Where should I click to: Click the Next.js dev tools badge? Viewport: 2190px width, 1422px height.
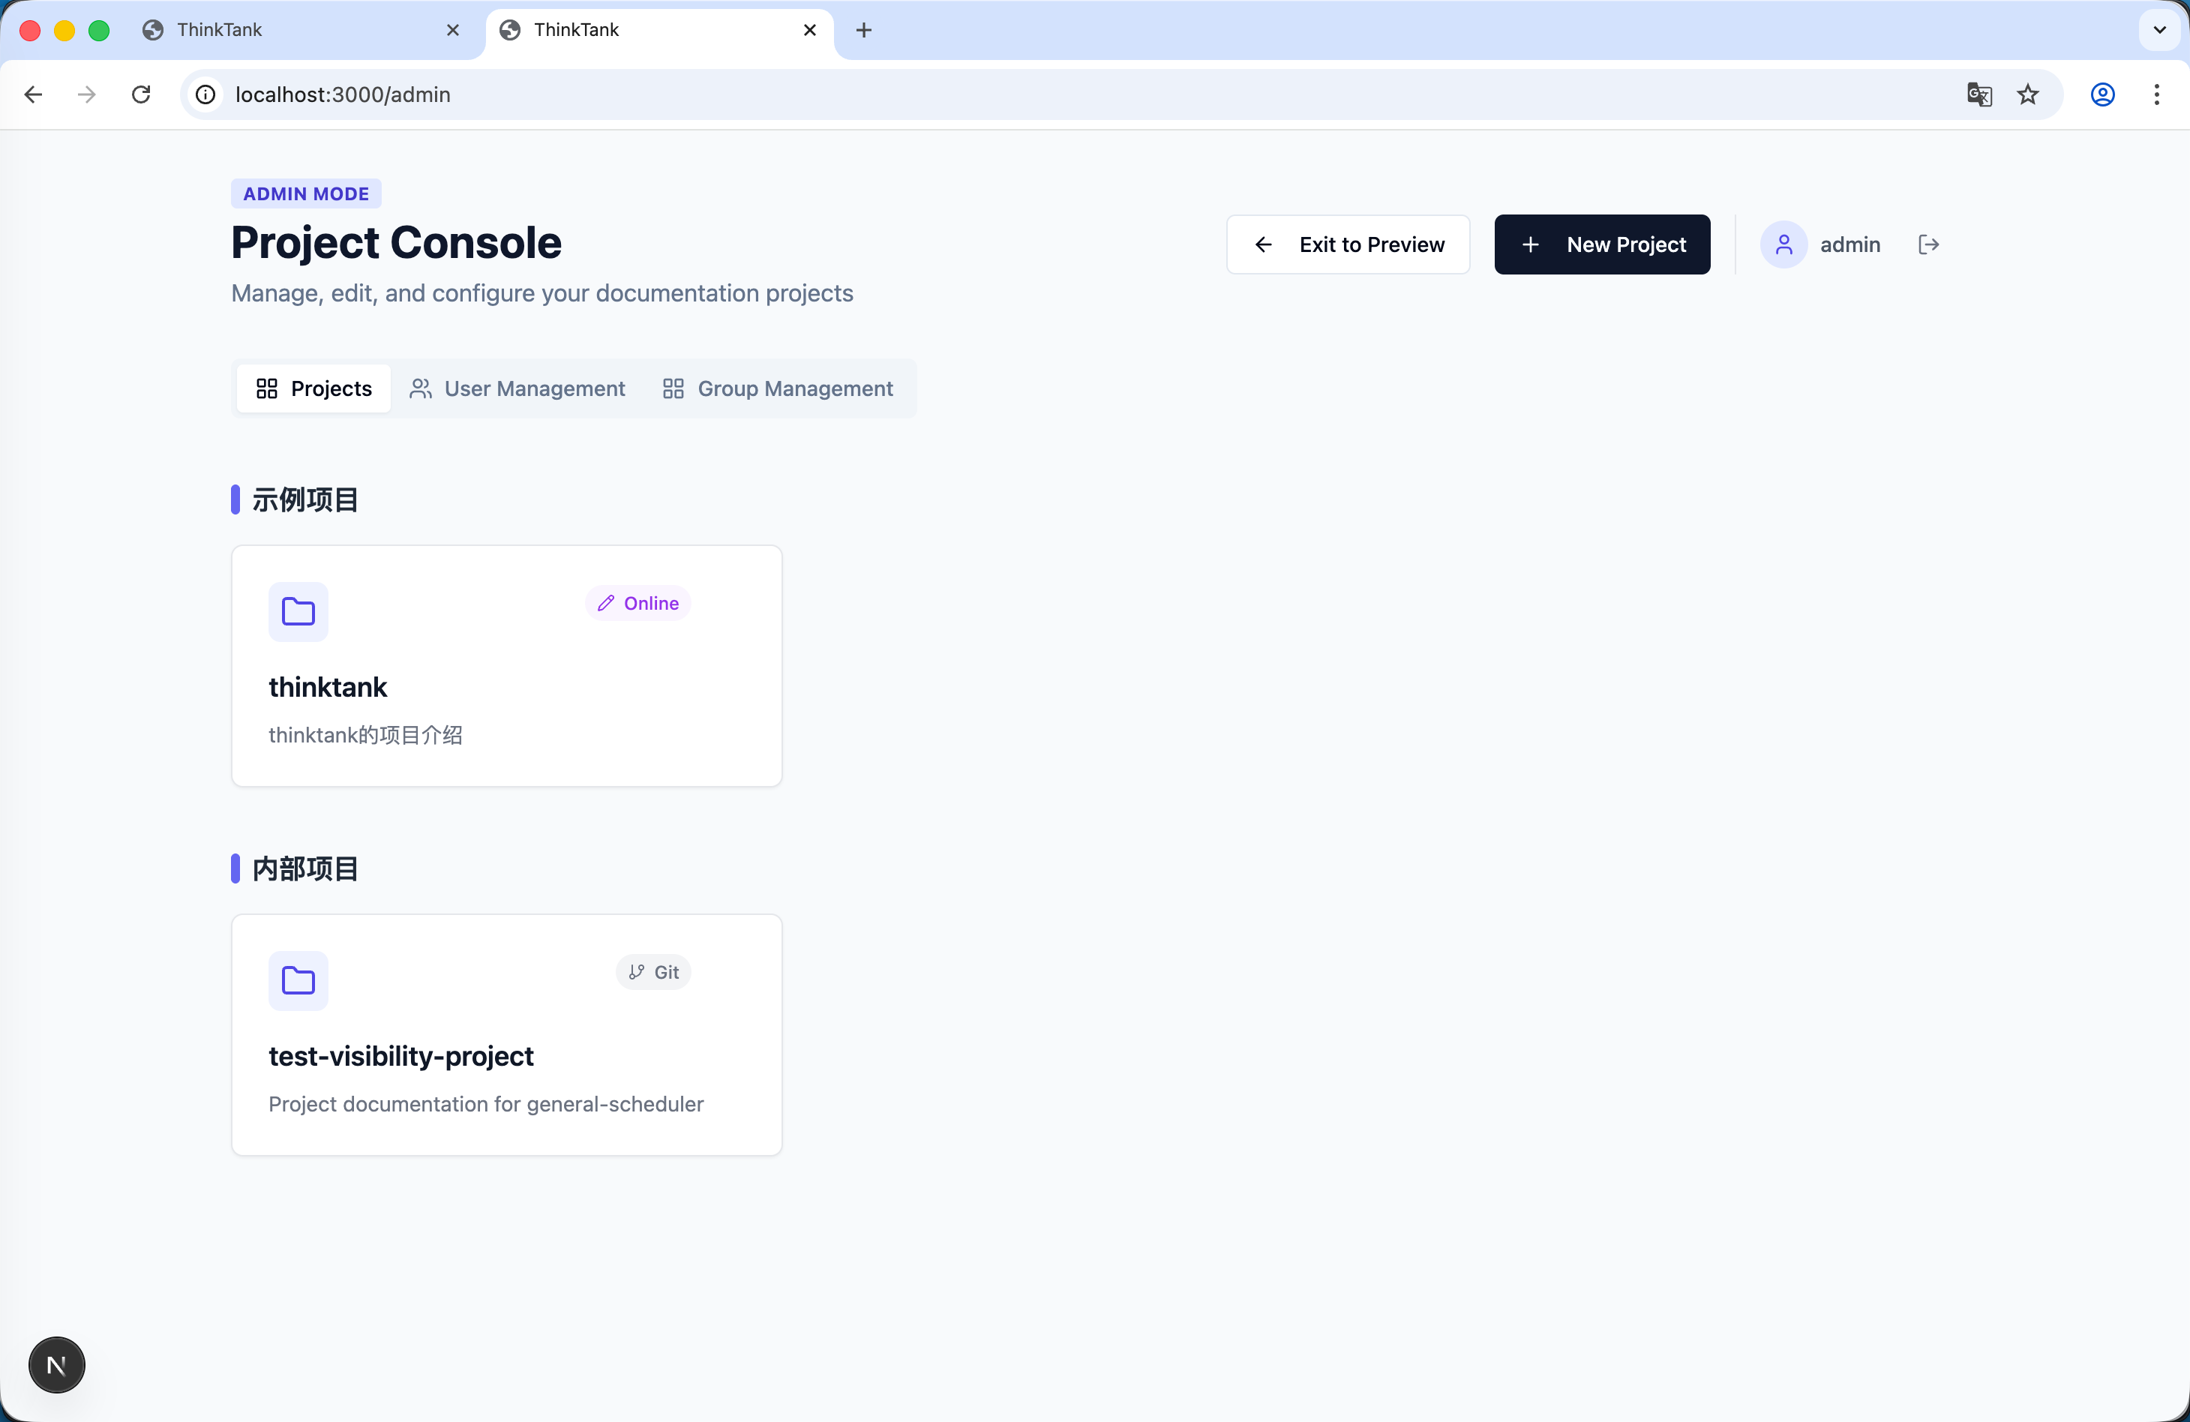(57, 1365)
